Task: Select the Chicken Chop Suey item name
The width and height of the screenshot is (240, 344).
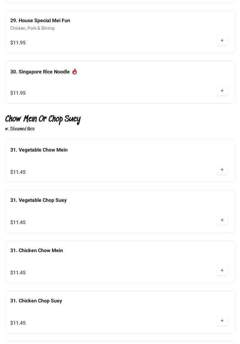Action: click(36, 301)
